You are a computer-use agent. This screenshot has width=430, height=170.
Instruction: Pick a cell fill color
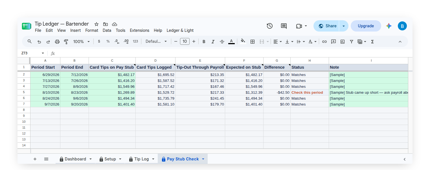pyautogui.click(x=243, y=42)
